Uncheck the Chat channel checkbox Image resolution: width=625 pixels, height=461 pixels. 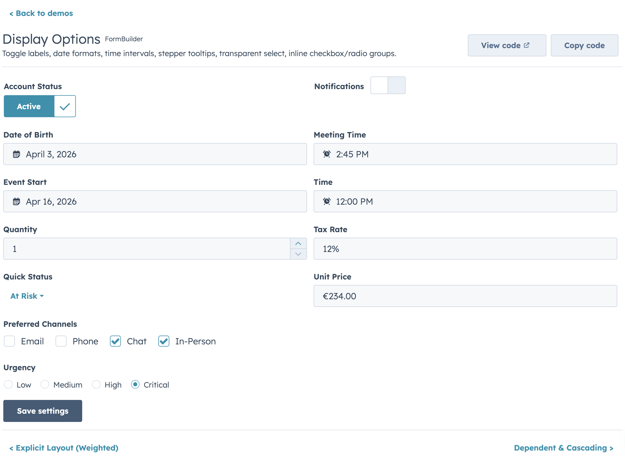pyautogui.click(x=115, y=341)
